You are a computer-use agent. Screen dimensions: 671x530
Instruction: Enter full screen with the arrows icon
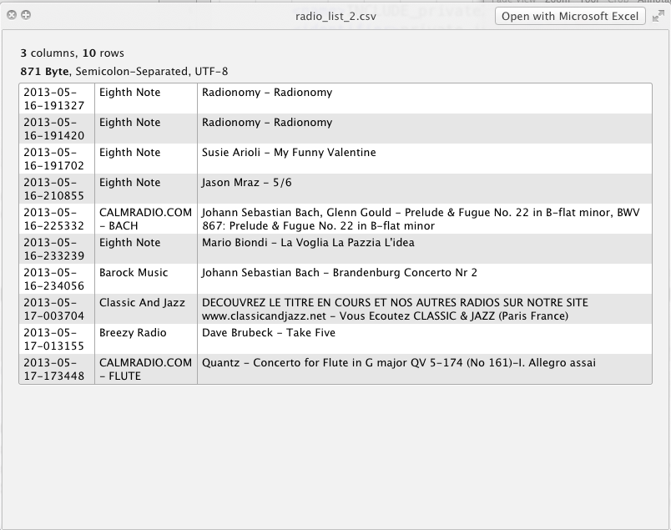pyautogui.click(x=658, y=16)
